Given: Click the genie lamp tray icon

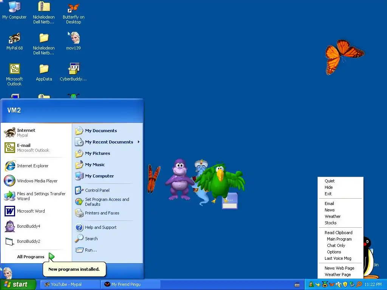Looking at the screenshot, I should [318, 285].
